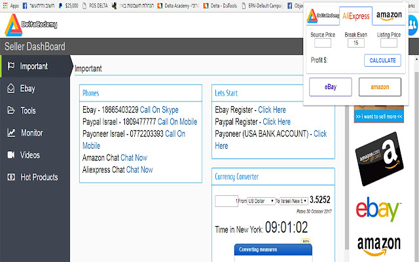Viewport: 419px width, 262px height.
Task: Open the Videos sidebar section
Action: (35, 155)
